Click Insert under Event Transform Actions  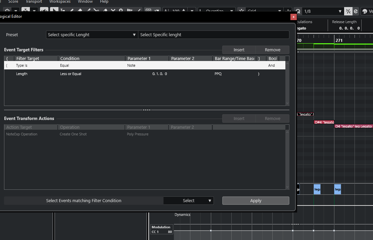tap(239, 118)
